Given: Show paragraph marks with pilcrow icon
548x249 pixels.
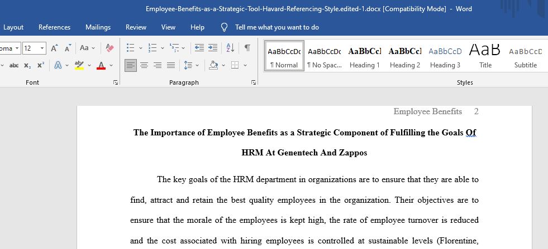Looking at the screenshot, I should (x=247, y=48).
